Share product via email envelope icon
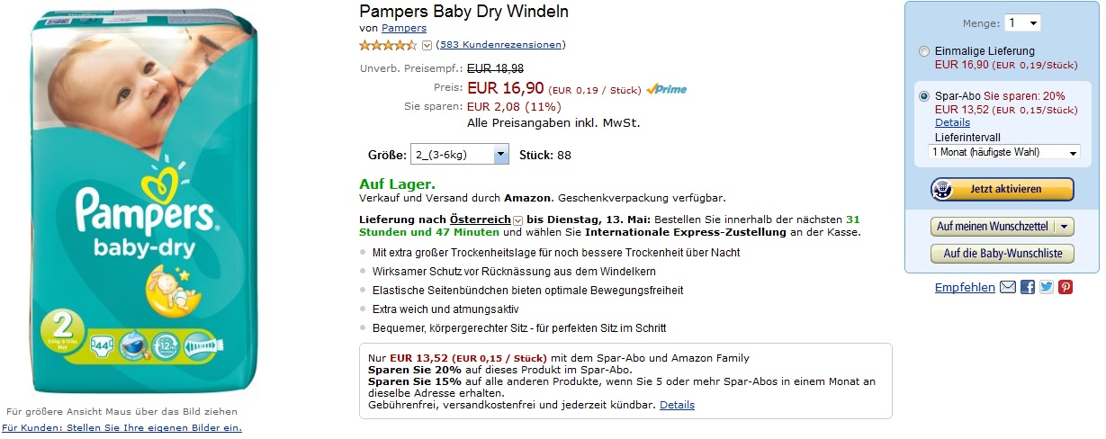The image size is (1106, 439). tap(1008, 287)
